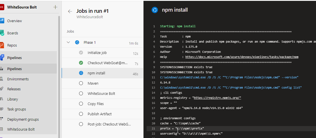Select the Post-job Checkout step
Viewport: 316px width, 138px height.
coord(102,124)
